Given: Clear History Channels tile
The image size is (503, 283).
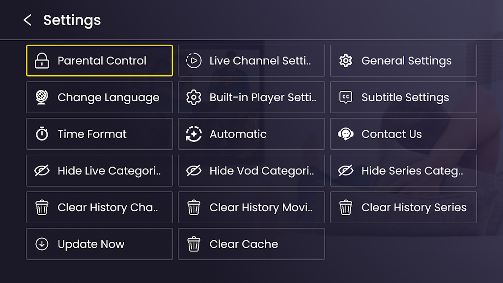Looking at the screenshot, I should coord(99,207).
